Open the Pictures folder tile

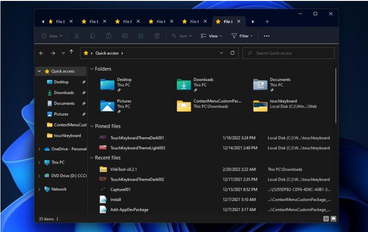[x=116, y=106]
